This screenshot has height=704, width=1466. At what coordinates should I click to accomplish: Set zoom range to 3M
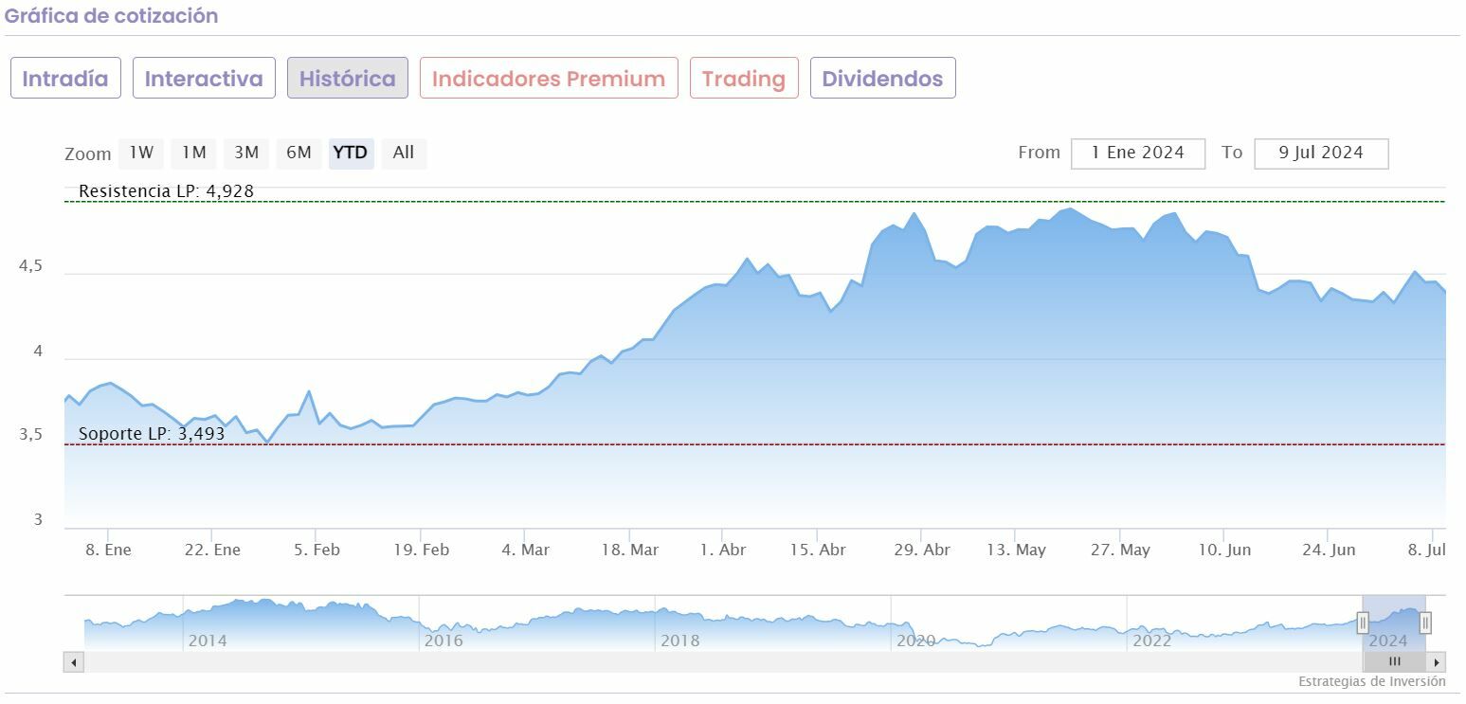[246, 153]
